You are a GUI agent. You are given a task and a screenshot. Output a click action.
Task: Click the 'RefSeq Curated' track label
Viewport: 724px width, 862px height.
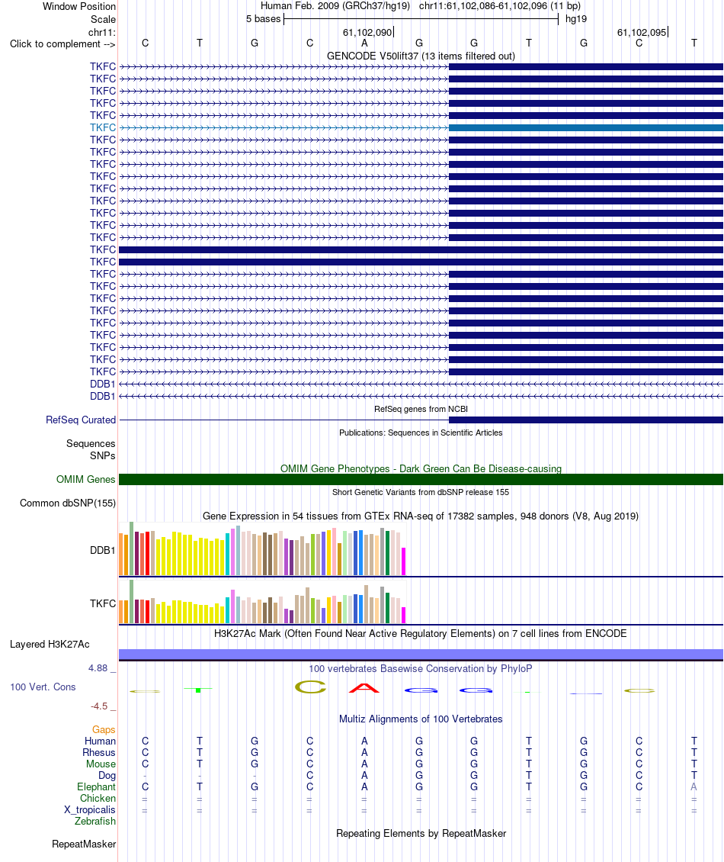(x=81, y=420)
